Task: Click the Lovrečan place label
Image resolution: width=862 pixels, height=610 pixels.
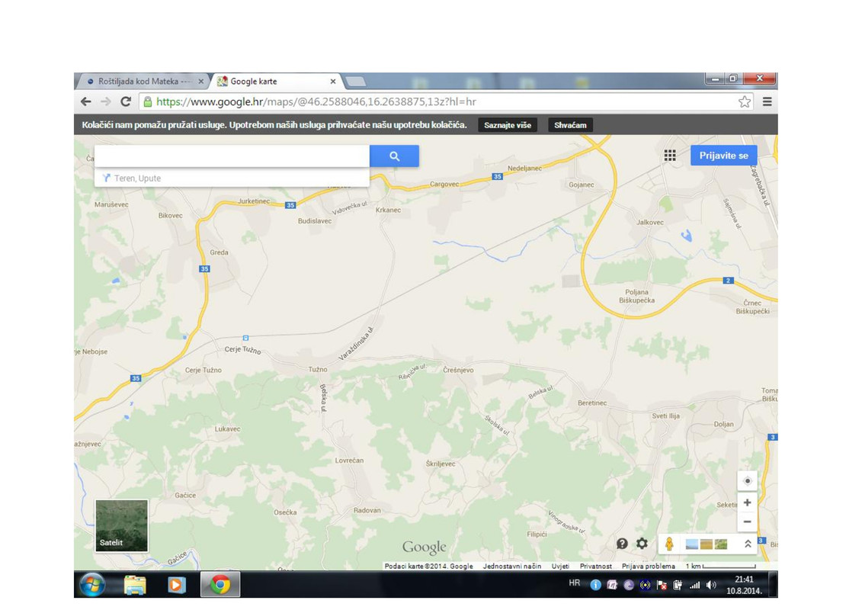Action: coord(349,461)
